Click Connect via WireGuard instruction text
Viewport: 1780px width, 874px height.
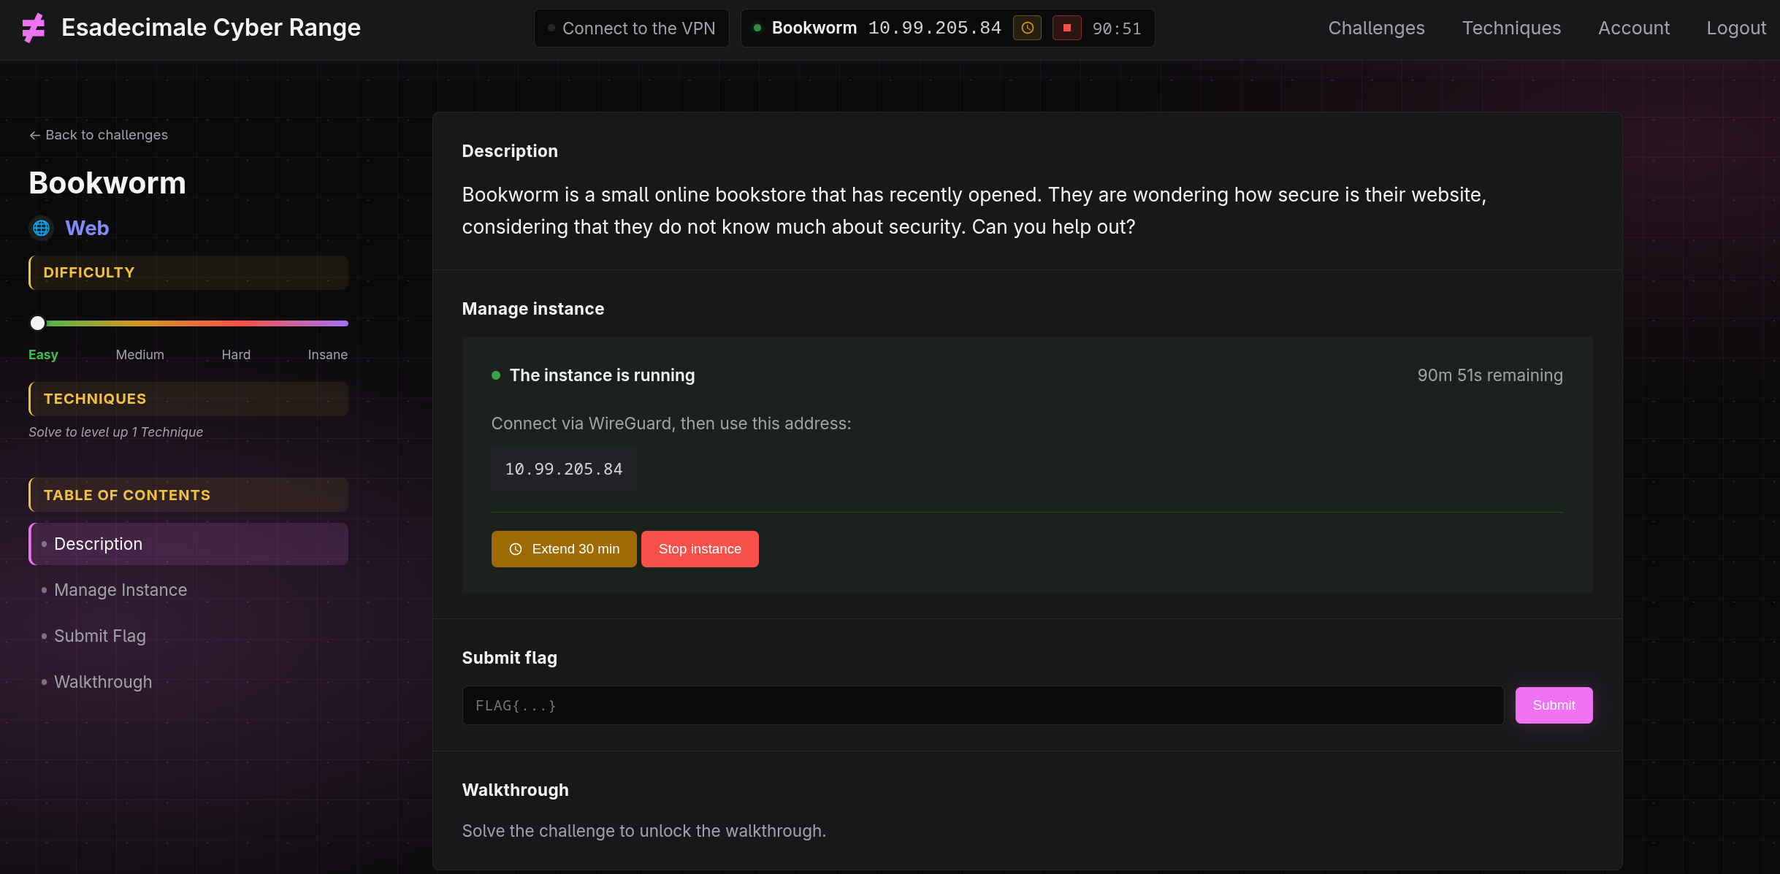671,423
